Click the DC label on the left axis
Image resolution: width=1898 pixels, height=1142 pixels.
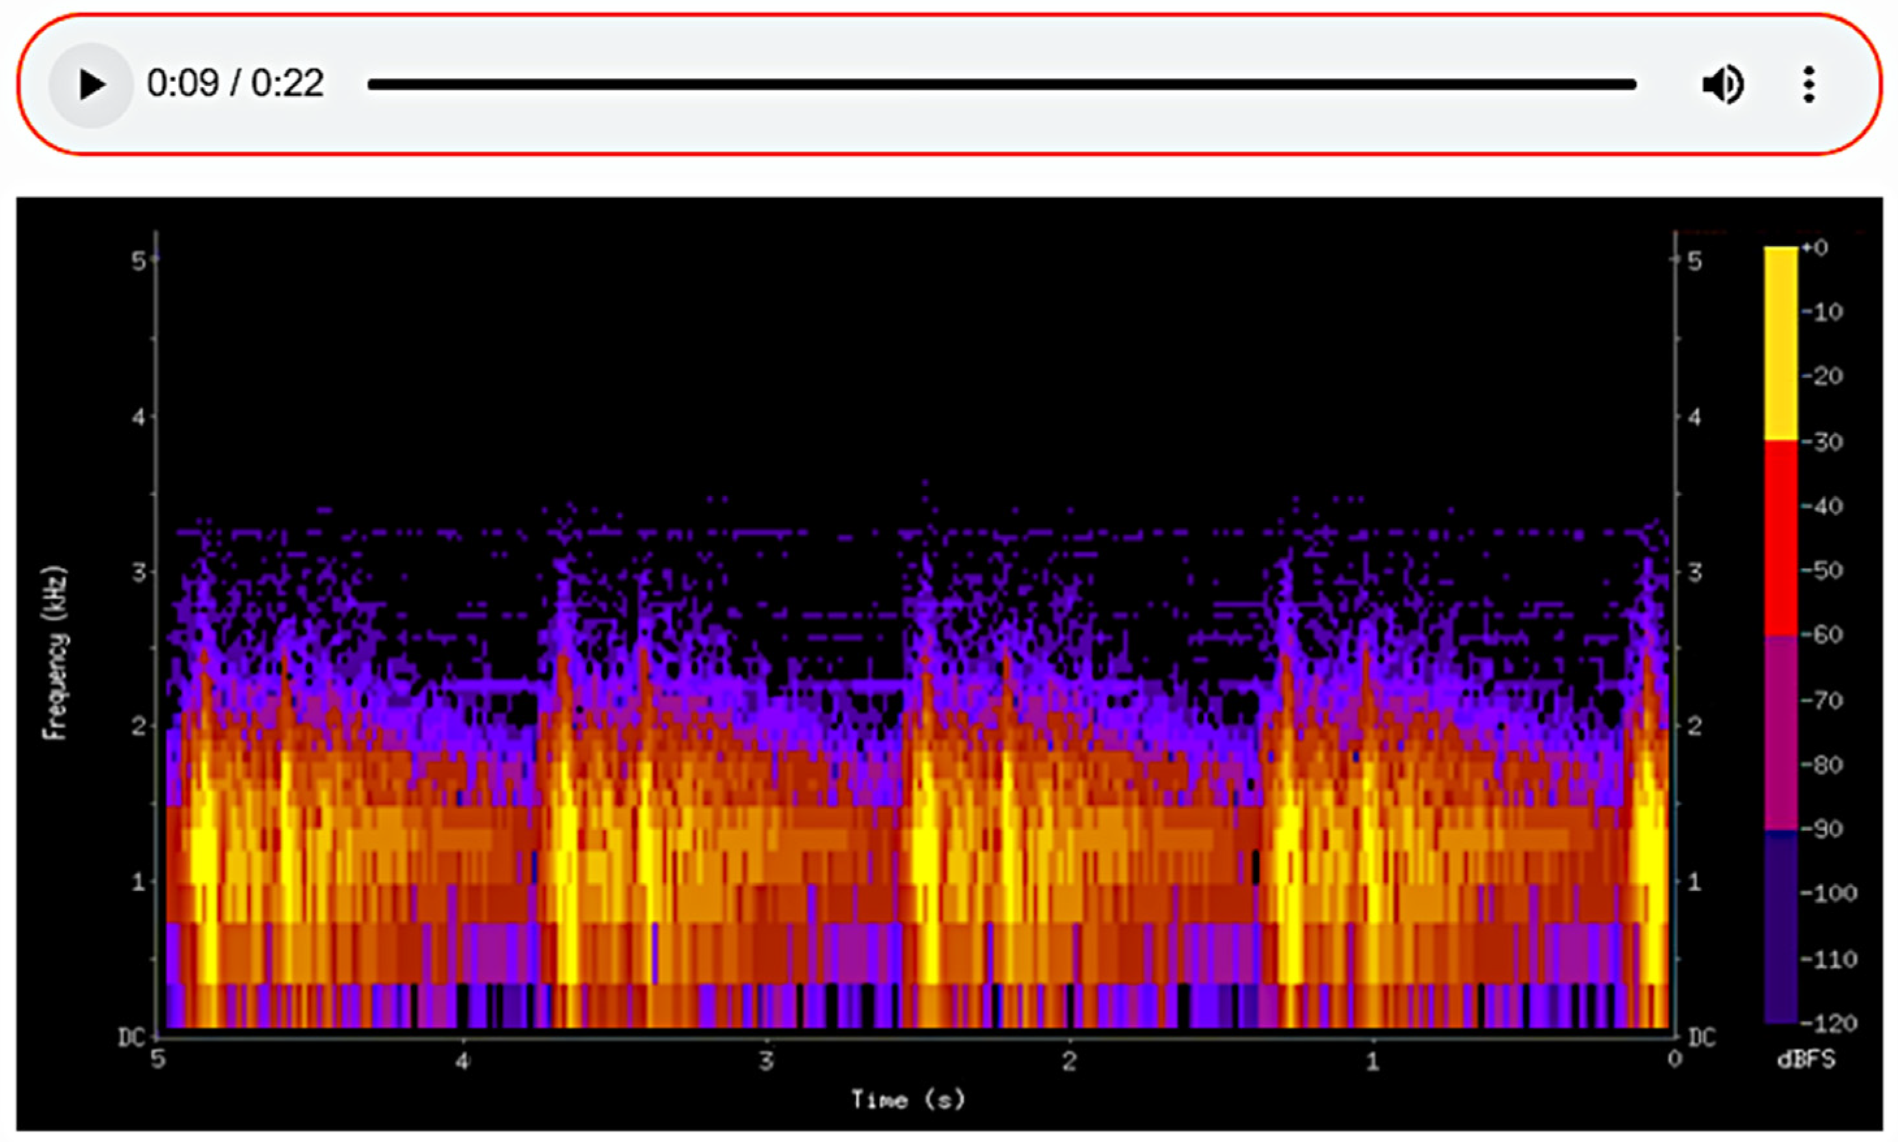[131, 1038]
